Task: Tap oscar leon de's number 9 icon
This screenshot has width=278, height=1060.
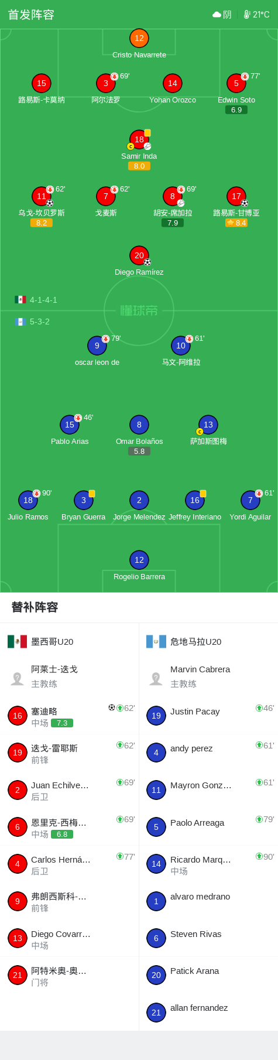Action: pos(97,346)
